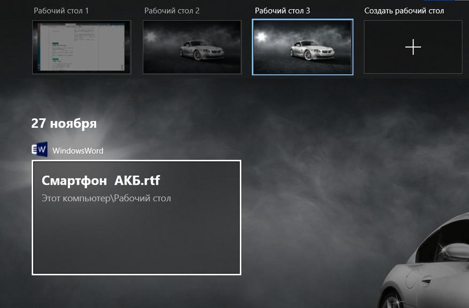Click the WindowsWord app name label
This screenshot has height=308, width=469.
(x=78, y=151)
